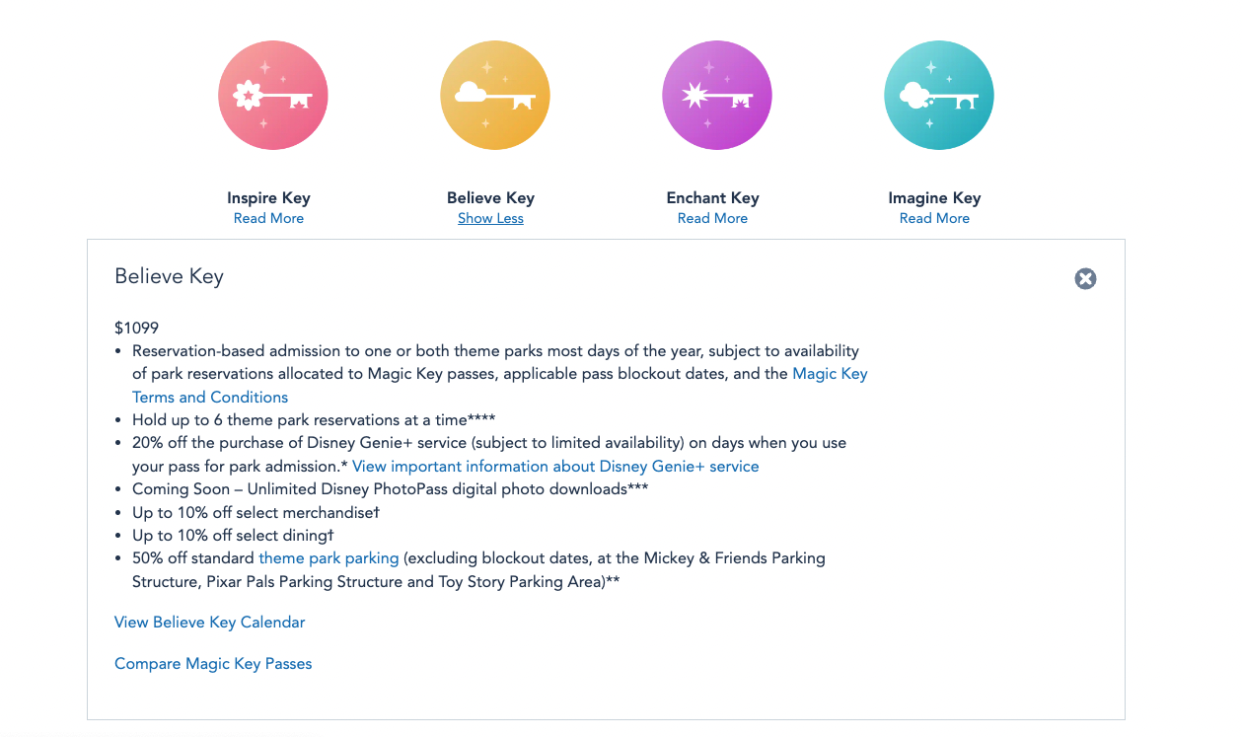Expand Imagine Key with Read More

[934, 219]
